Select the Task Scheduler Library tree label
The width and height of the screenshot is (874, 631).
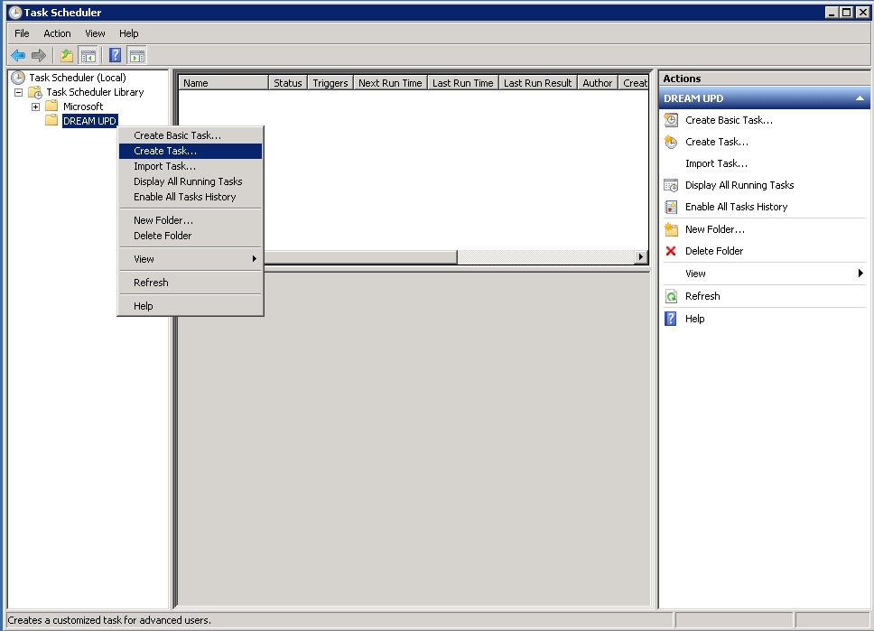96,92
